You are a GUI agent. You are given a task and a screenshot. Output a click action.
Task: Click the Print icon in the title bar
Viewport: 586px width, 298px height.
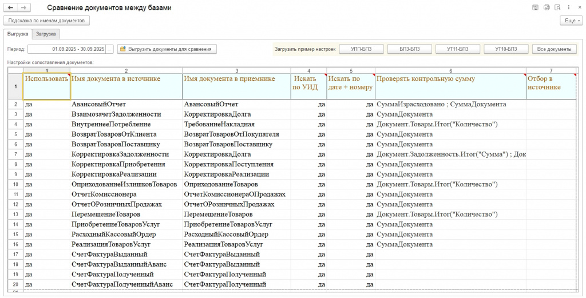[x=547, y=7]
